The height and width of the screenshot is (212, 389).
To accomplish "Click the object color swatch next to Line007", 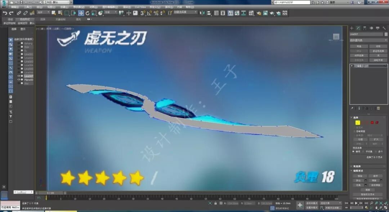I will coord(385,34).
